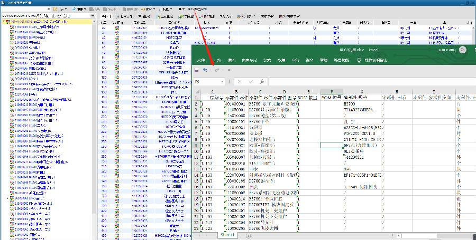Click the Redo arrow in Excel
Viewport: 476px width, 240px height.
click(217, 70)
